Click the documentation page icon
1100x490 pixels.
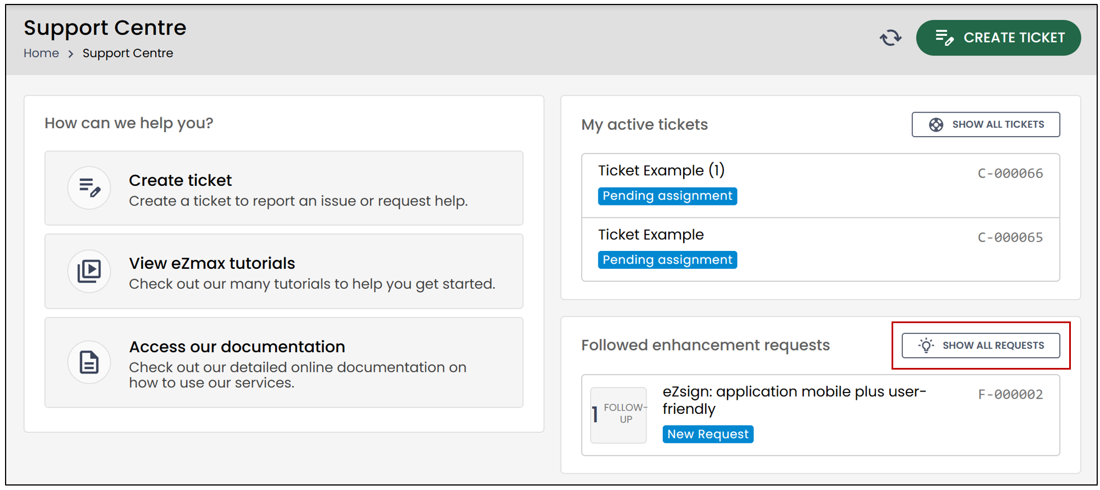pyautogui.click(x=89, y=362)
